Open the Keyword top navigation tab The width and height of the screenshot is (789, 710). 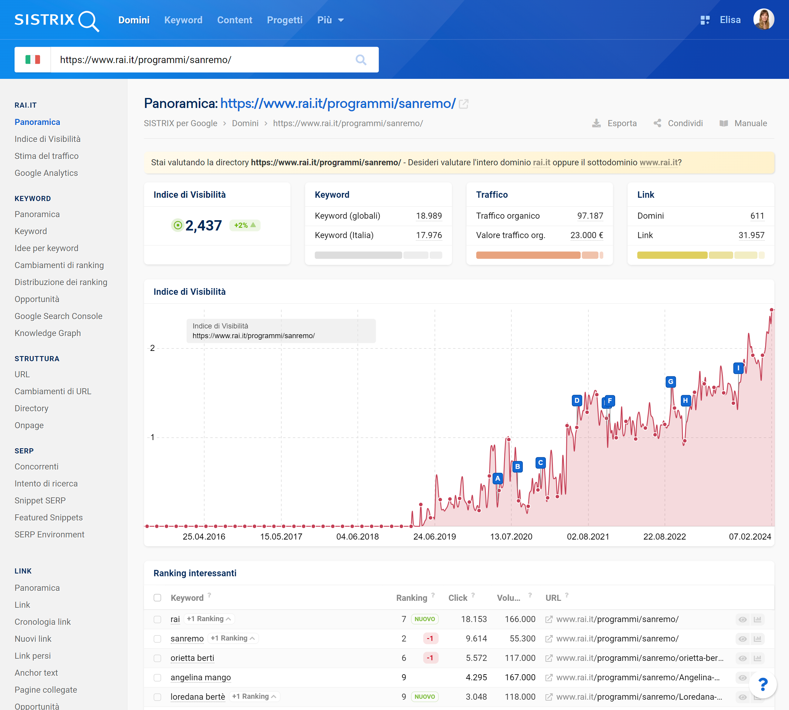[183, 20]
